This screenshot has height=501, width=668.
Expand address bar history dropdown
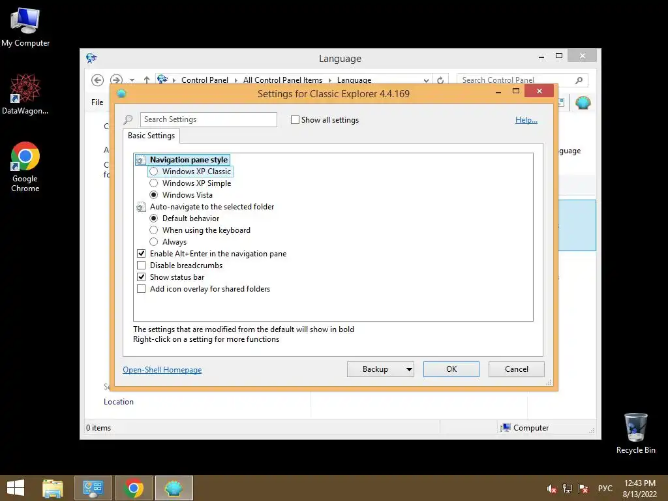point(426,80)
